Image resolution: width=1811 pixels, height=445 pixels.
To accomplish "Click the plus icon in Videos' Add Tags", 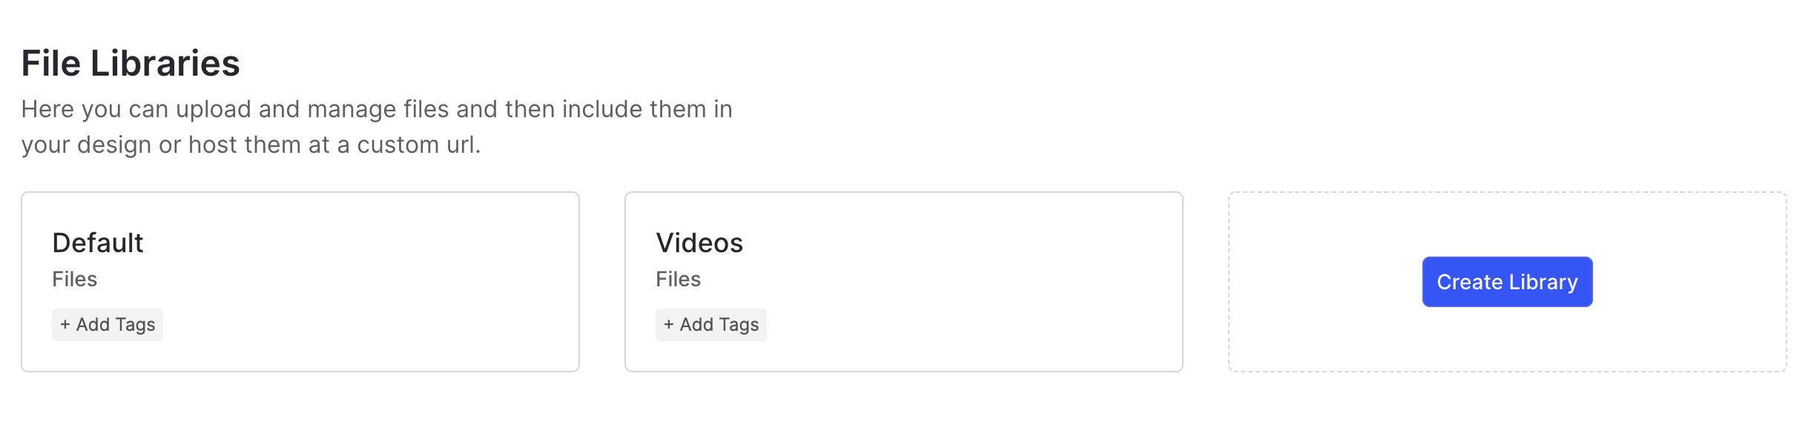I will (x=669, y=325).
